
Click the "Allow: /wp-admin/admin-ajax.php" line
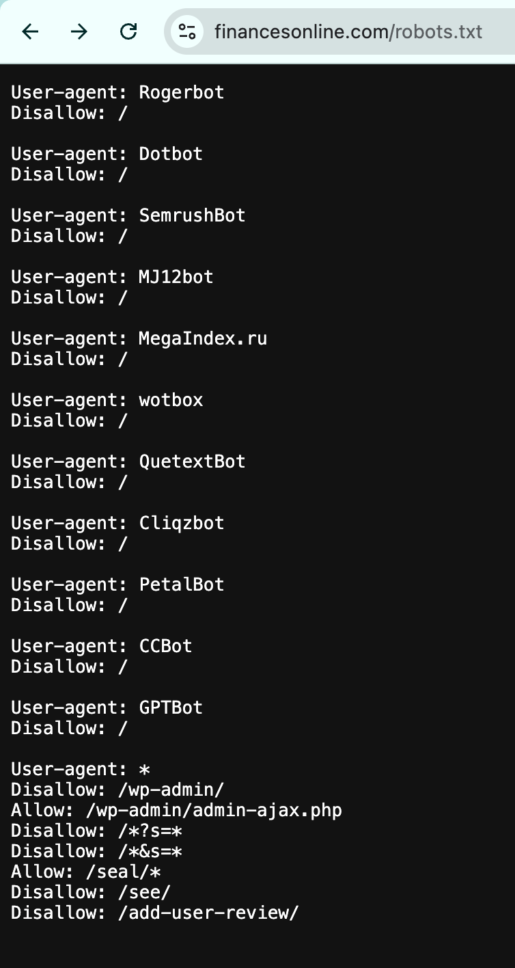point(176,810)
